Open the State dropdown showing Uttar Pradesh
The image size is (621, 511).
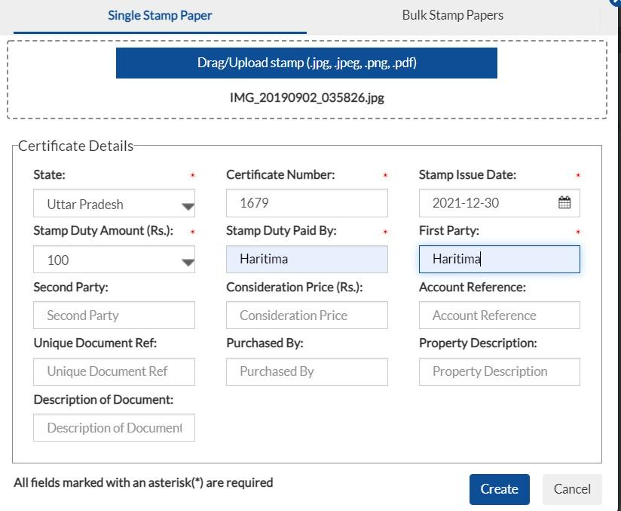click(x=114, y=203)
